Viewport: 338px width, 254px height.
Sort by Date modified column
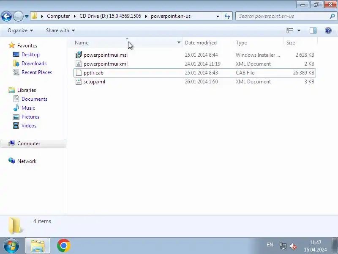[x=207, y=43]
